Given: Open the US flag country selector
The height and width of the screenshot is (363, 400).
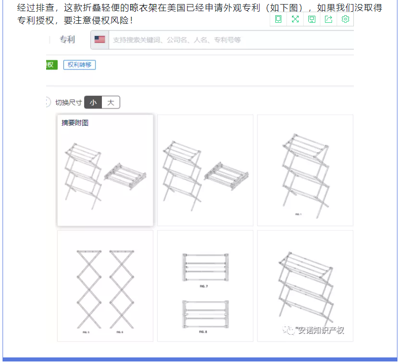Looking at the screenshot, I should [100, 40].
